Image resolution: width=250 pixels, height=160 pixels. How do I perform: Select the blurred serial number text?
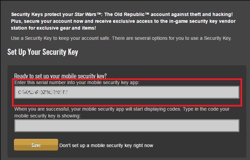(43, 92)
